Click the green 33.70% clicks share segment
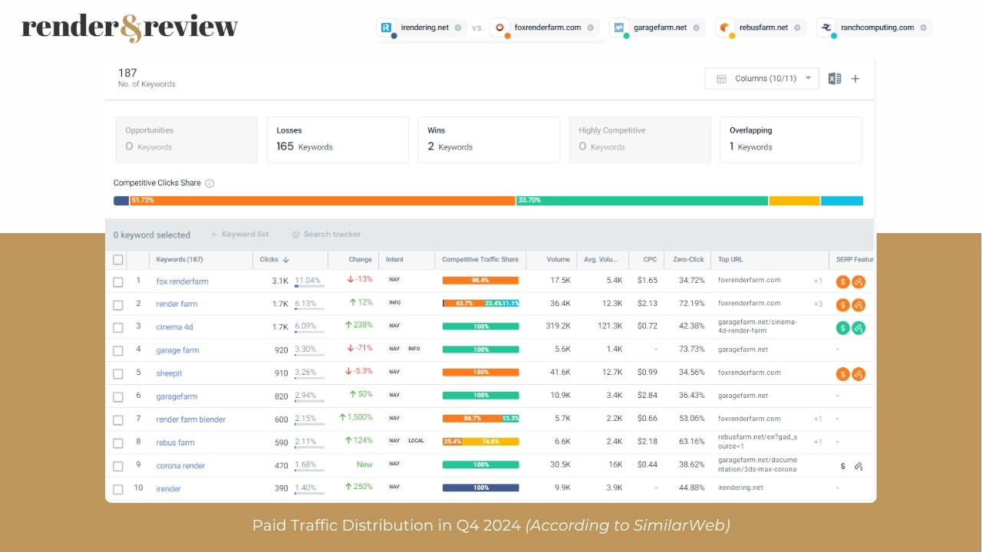Image resolution: width=982 pixels, height=552 pixels. click(642, 201)
